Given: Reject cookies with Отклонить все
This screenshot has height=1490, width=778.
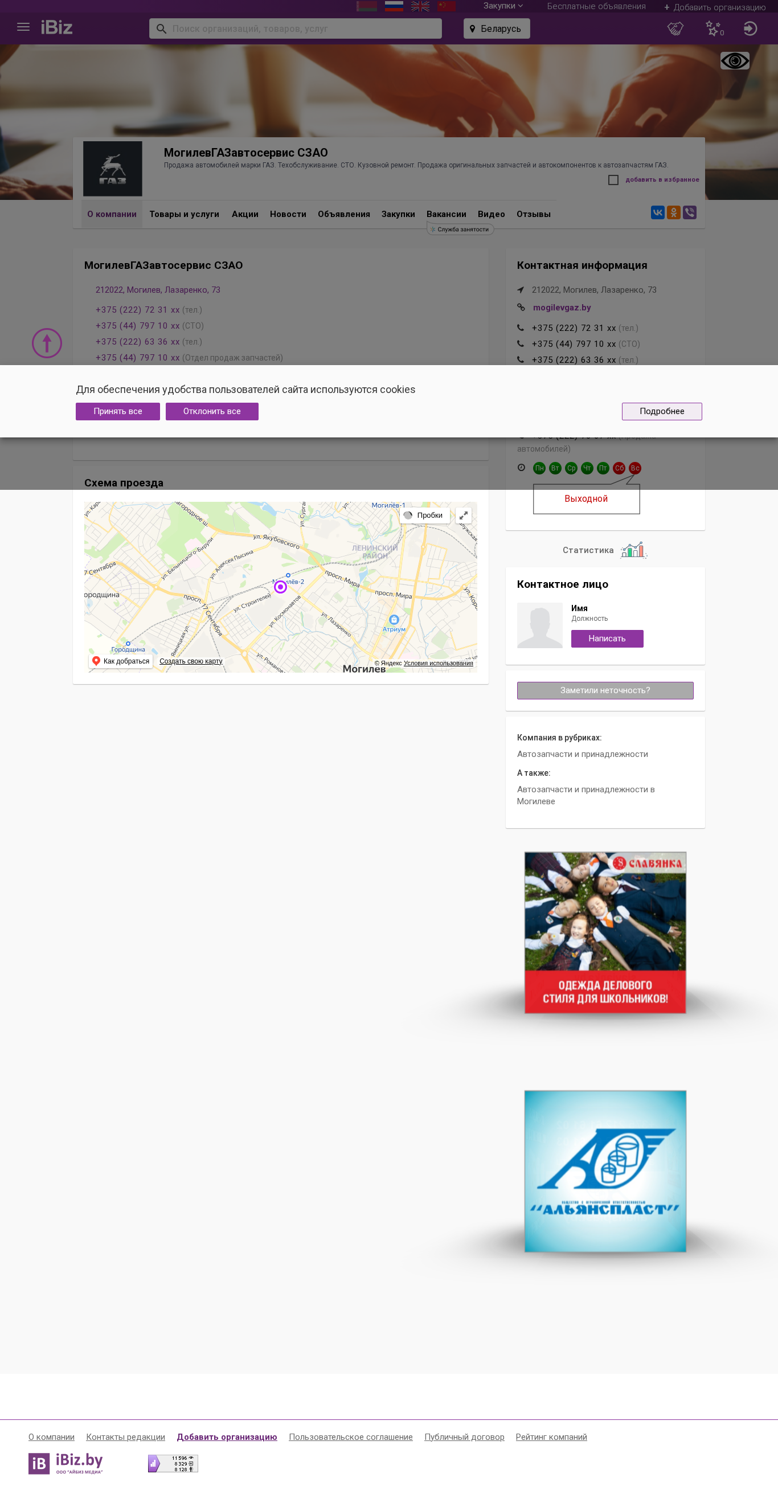Looking at the screenshot, I should pyautogui.click(x=212, y=411).
